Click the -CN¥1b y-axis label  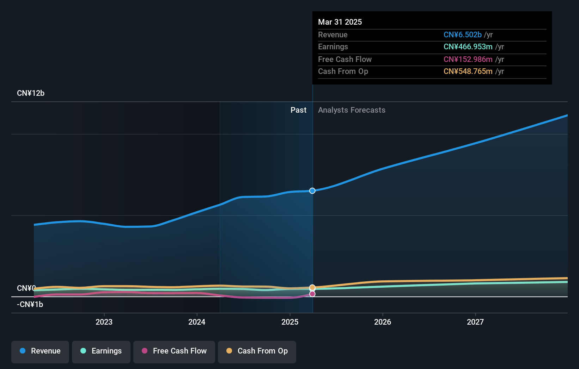[x=30, y=305]
